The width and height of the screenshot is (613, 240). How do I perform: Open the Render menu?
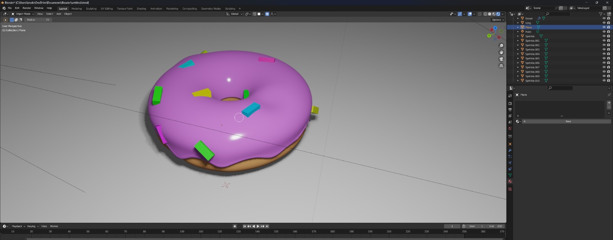(x=26, y=8)
